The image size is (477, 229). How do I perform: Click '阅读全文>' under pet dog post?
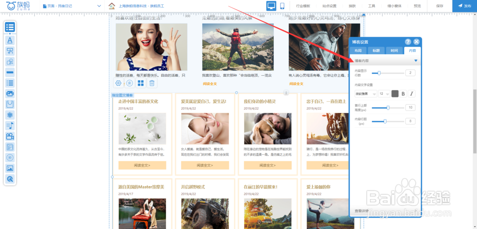pyautogui.click(x=268, y=165)
